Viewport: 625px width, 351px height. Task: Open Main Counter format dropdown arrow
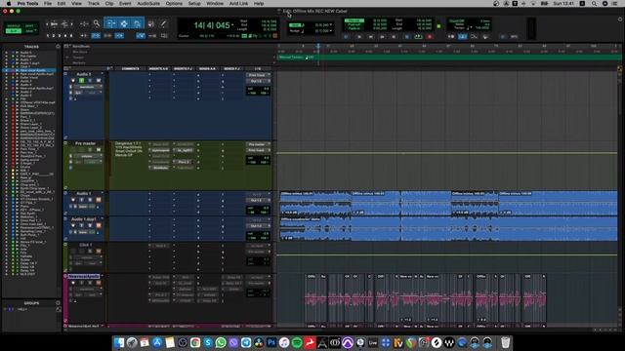click(232, 25)
